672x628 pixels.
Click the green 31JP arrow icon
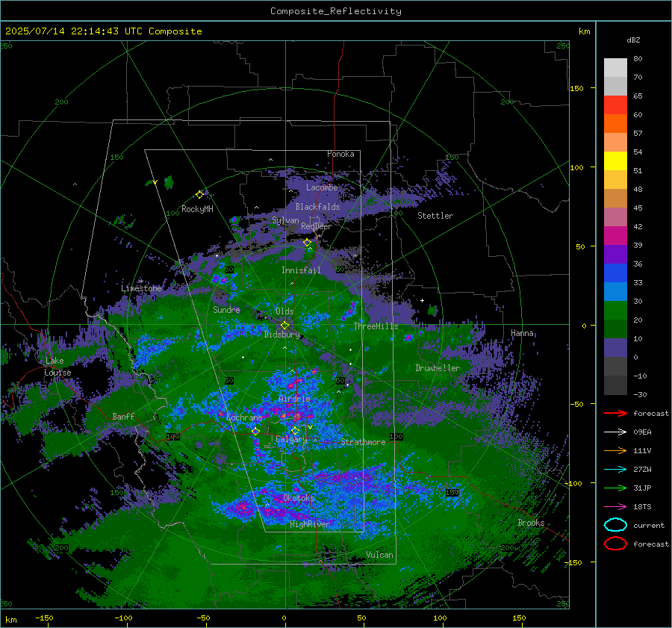point(615,488)
